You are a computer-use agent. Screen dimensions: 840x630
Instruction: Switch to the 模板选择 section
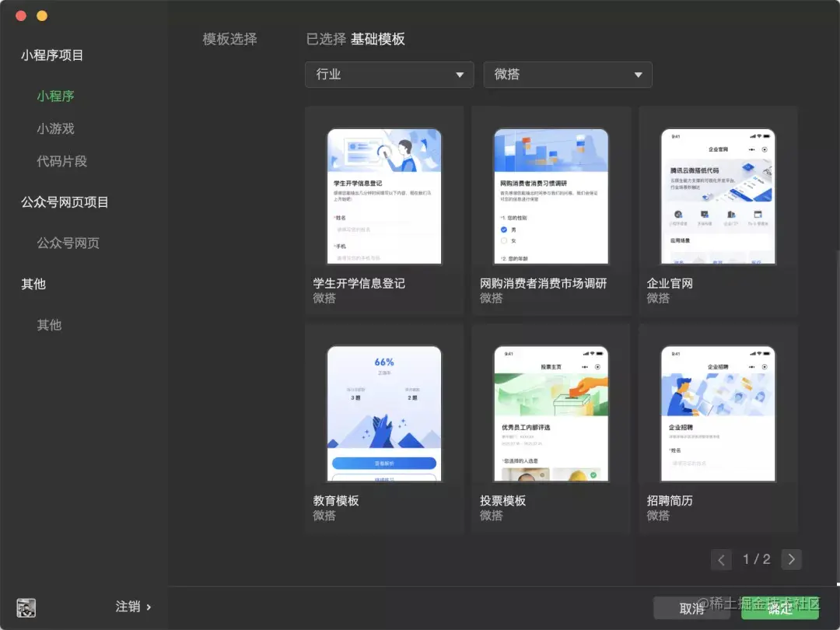coord(229,39)
